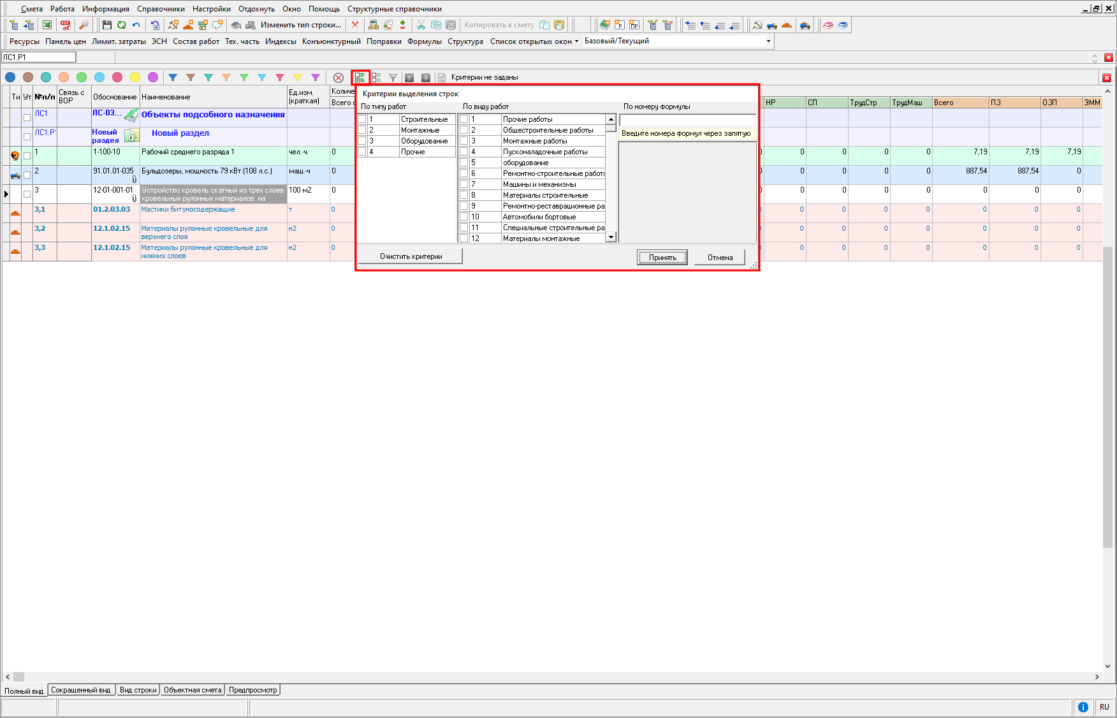Image resolution: width=1117 pixels, height=718 pixels.
Task: Enable Общестроительные работы checkbox
Action: pyautogui.click(x=464, y=130)
